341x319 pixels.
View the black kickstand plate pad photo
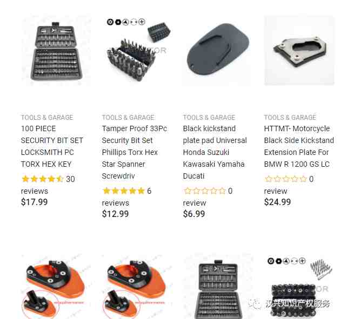[218, 51]
